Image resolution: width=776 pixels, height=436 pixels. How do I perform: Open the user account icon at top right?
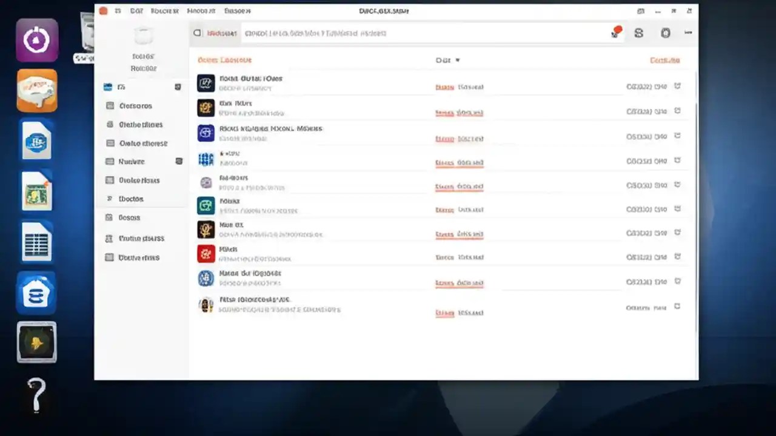coord(665,33)
